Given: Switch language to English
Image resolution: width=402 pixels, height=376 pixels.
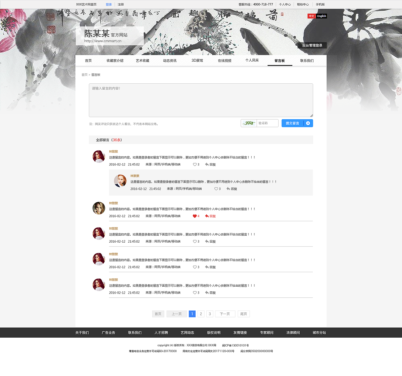Looking at the screenshot, I should coord(322,16).
